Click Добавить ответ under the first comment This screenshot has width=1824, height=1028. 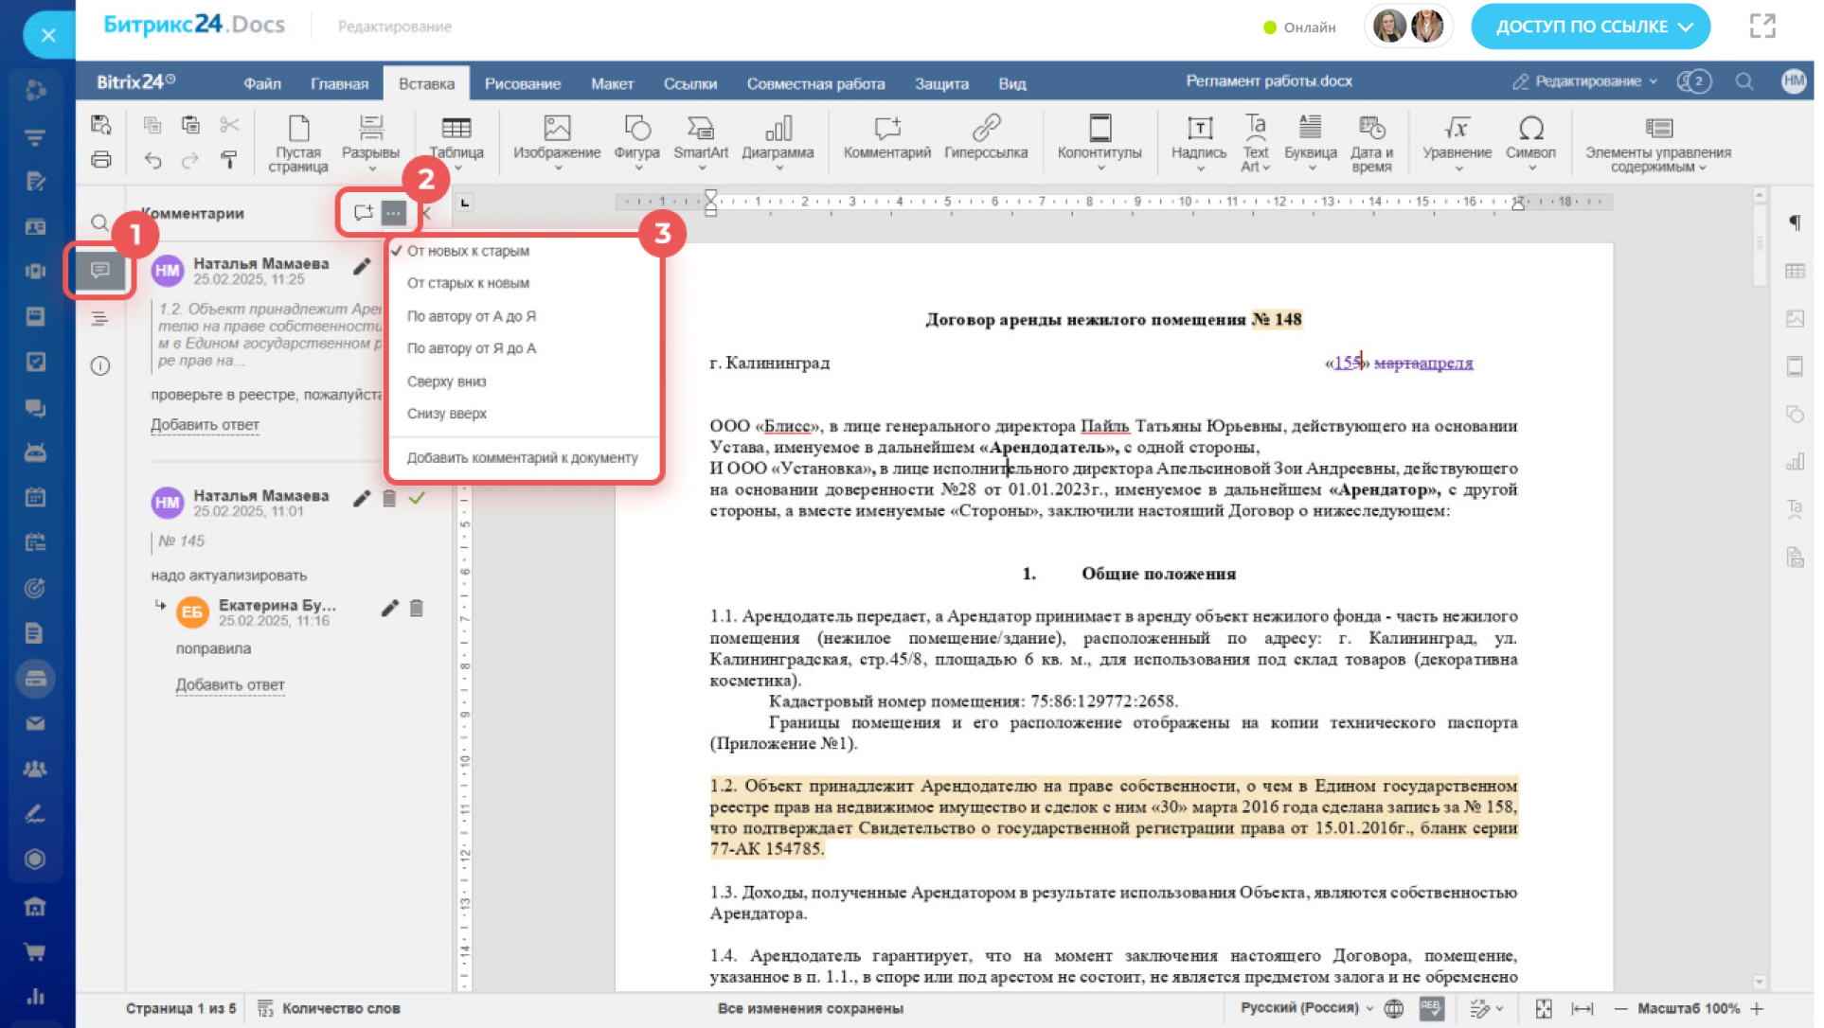[x=205, y=425]
